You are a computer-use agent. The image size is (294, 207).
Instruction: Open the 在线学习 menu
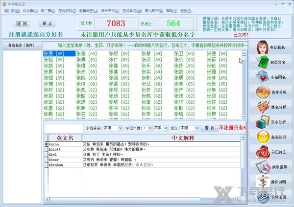click(132, 11)
